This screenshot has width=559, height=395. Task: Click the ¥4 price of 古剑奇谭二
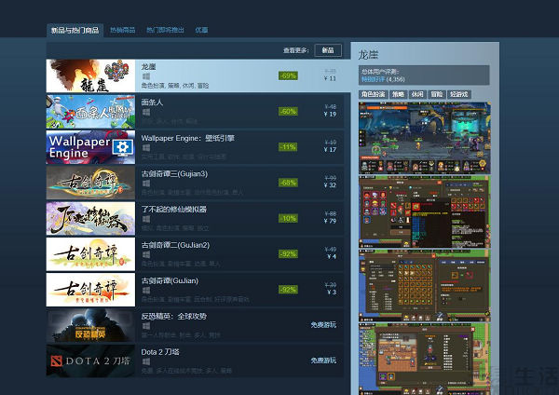tap(332, 257)
